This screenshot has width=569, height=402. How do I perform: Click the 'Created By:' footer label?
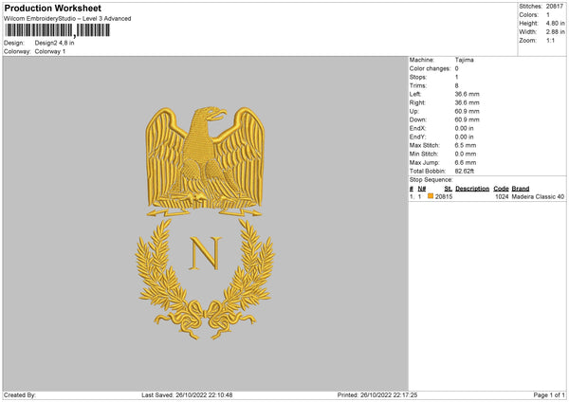[x=20, y=394]
